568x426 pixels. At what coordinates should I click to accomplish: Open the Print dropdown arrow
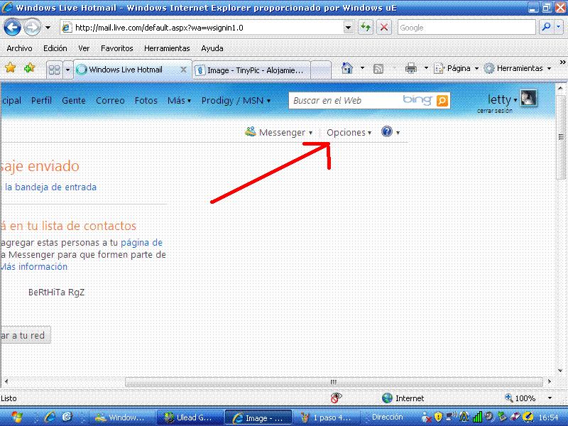click(426, 68)
